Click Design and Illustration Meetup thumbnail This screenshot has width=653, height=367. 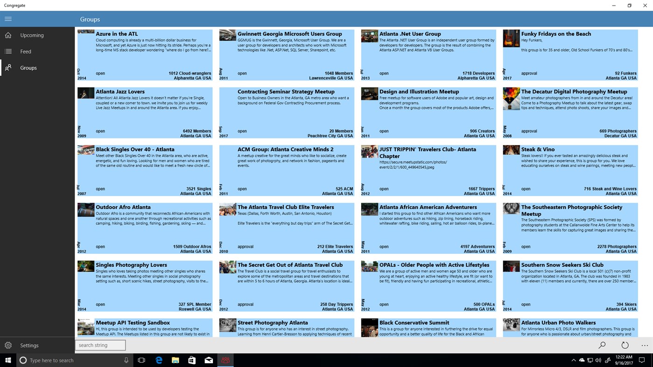coord(369,93)
